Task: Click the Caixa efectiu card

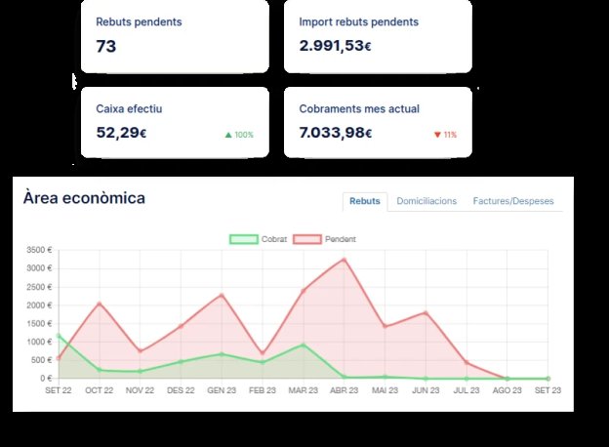Action: 175,122
